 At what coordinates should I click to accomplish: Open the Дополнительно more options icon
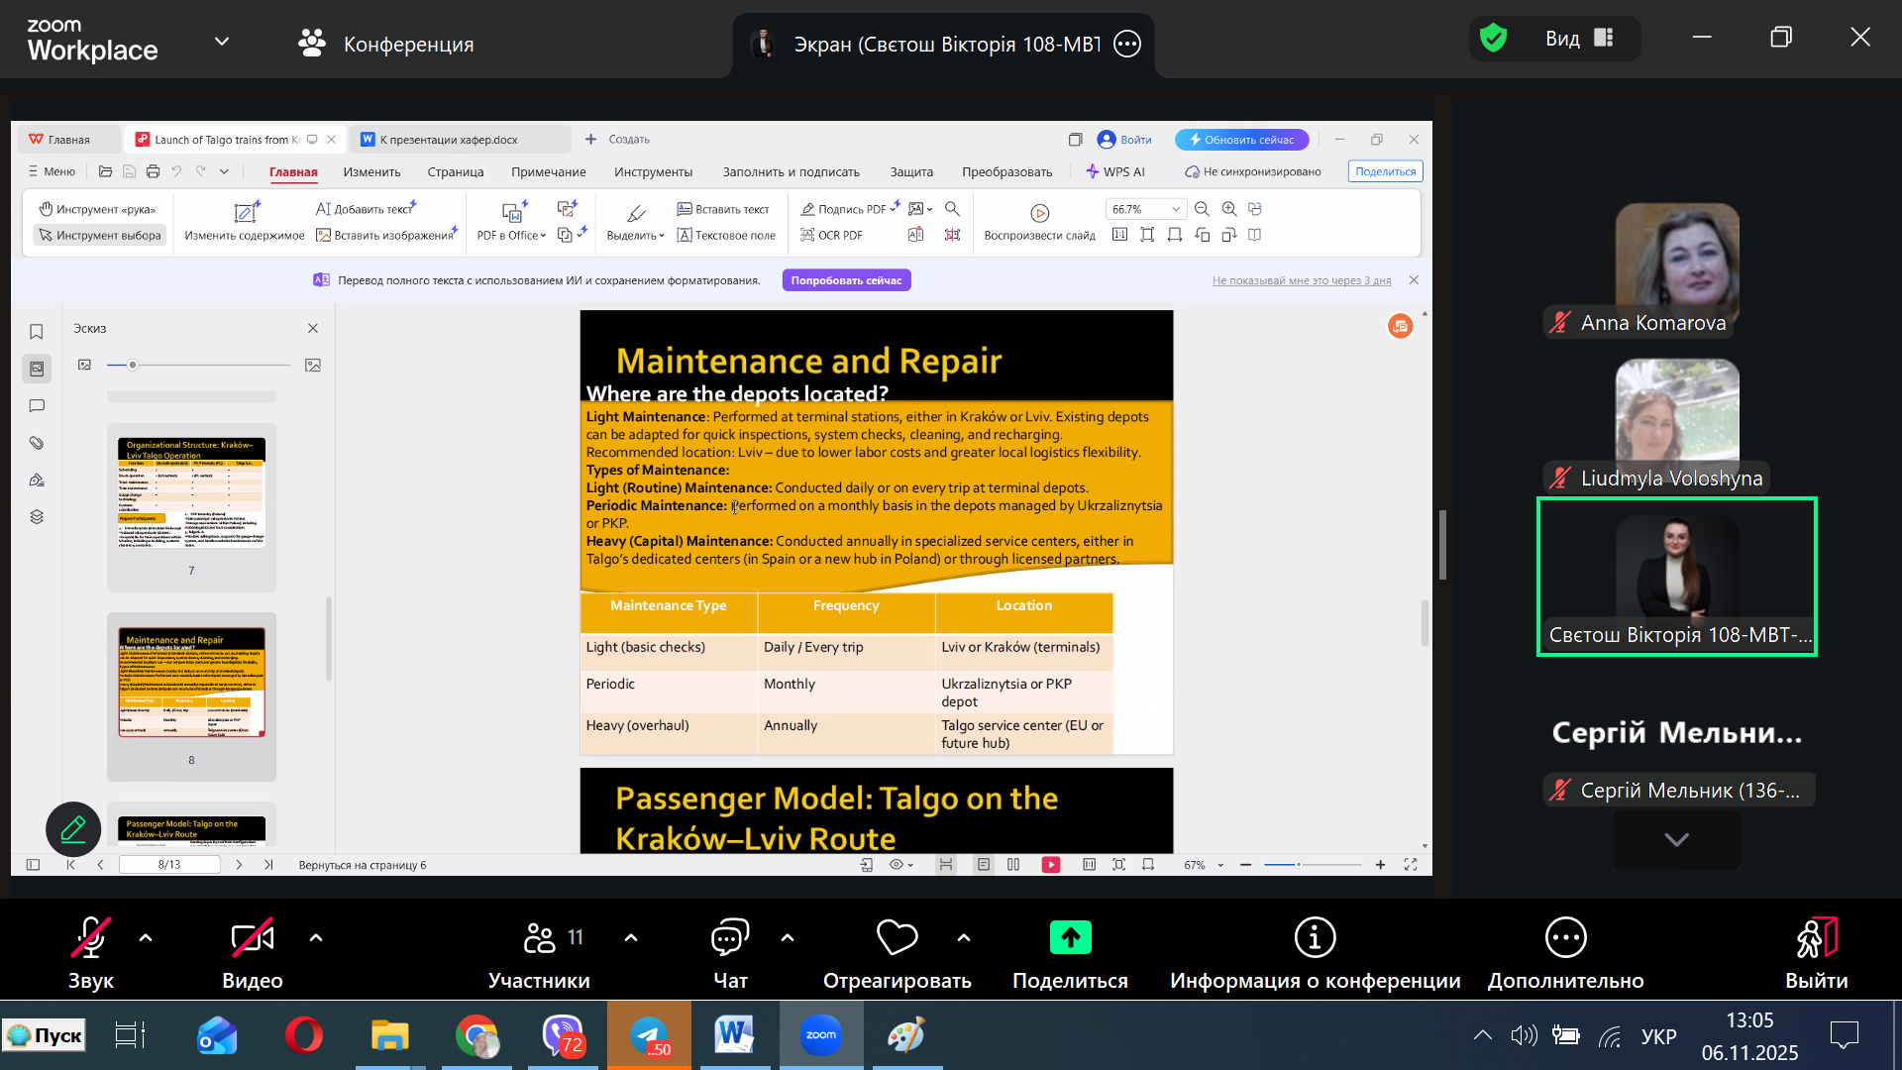click(x=1565, y=937)
